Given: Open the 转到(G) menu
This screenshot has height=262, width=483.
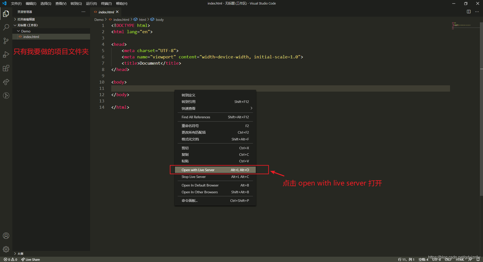Looking at the screenshot, I should point(76,4).
